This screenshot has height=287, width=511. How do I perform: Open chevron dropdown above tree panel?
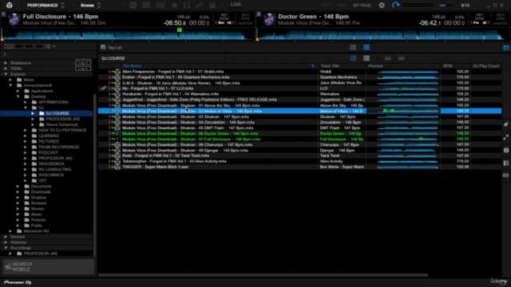tap(54, 46)
